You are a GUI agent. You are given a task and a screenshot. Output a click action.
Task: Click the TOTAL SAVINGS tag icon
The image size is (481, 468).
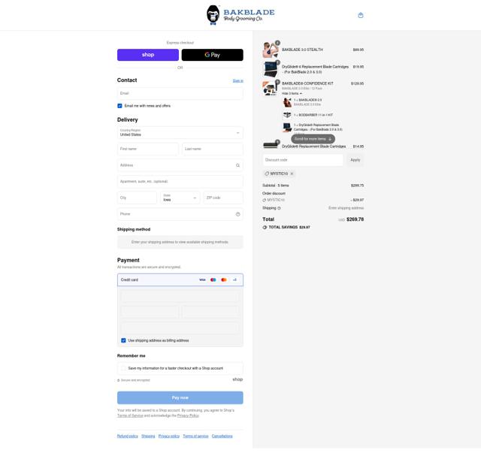pyautogui.click(x=265, y=228)
